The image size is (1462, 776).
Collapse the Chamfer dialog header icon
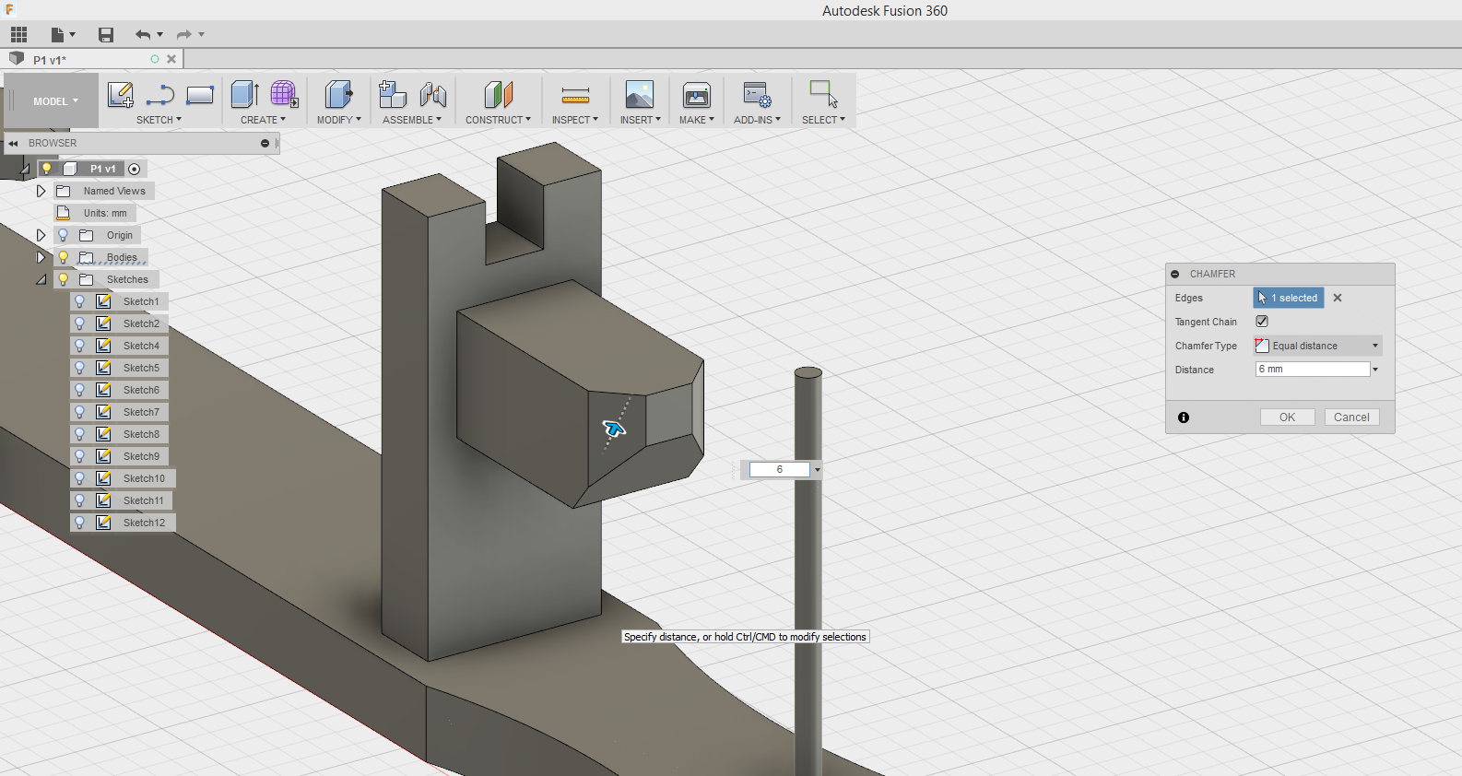point(1175,274)
